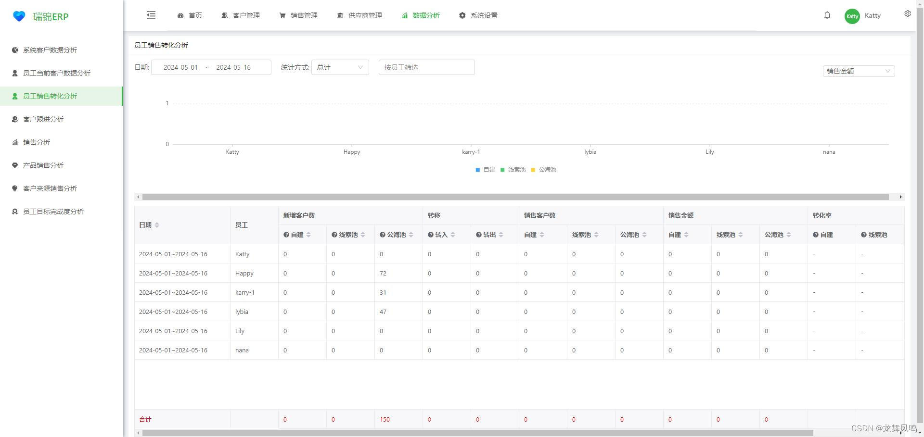Click the employee name nana in the table

pyautogui.click(x=242, y=350)
